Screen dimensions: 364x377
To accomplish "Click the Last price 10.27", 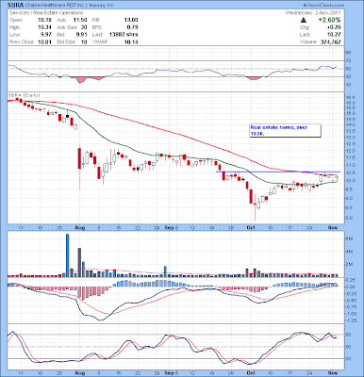I will [335, 35].
